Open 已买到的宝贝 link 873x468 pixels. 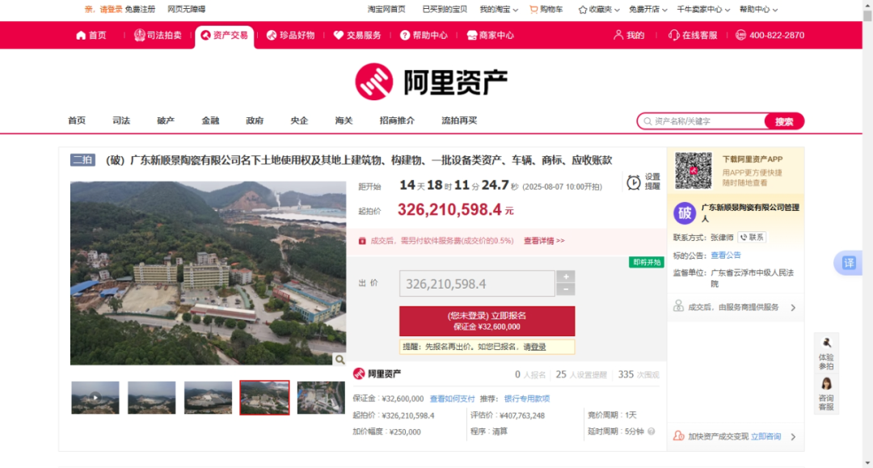445,10
